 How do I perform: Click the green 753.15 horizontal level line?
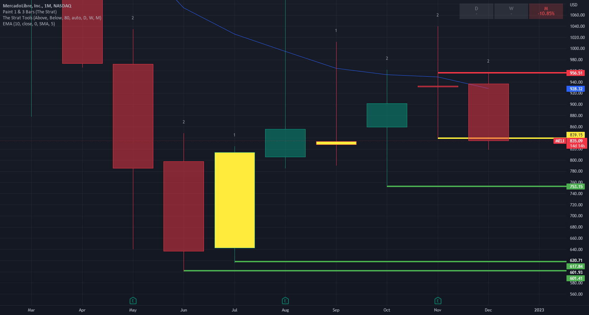pos(476,186)
